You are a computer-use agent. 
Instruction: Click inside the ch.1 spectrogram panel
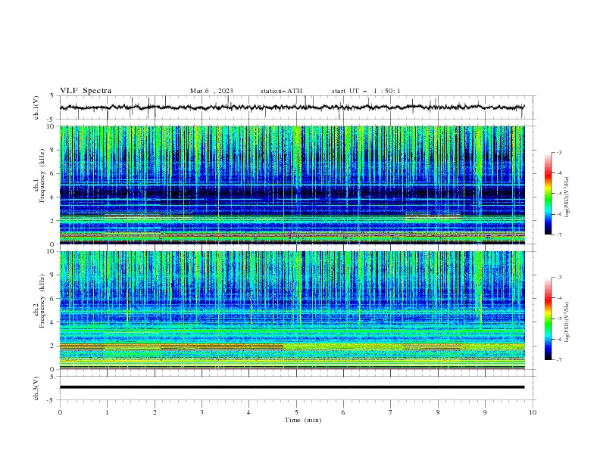[292, 185]
